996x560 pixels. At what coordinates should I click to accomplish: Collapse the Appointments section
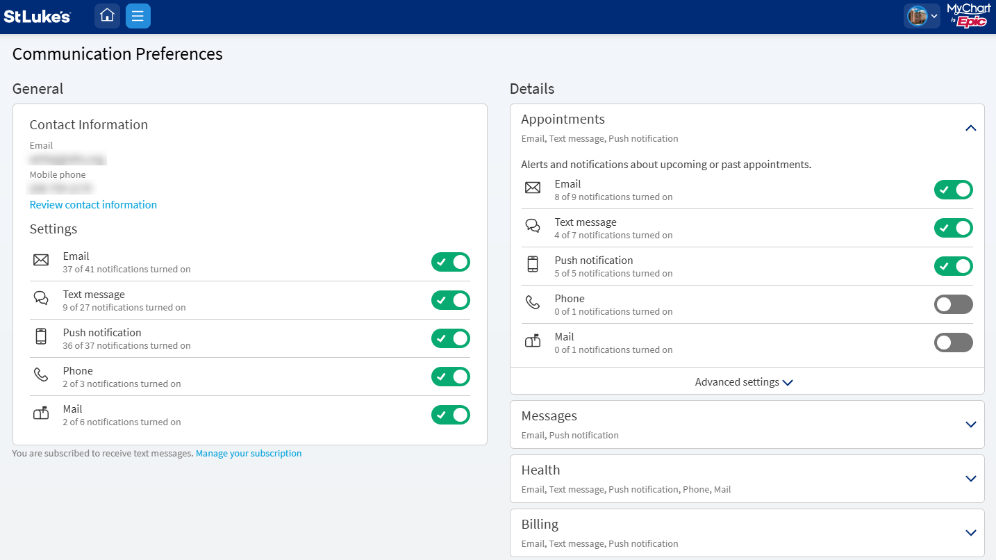970,128
